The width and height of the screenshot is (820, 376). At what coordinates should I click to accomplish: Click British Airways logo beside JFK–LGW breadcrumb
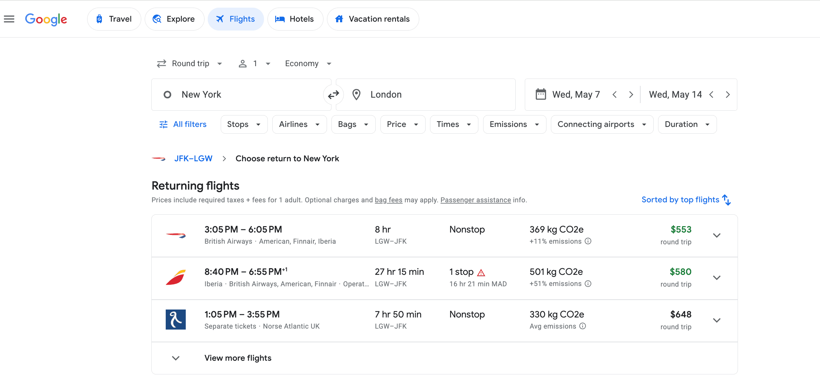pyautogui.click(x=158, y=158)
